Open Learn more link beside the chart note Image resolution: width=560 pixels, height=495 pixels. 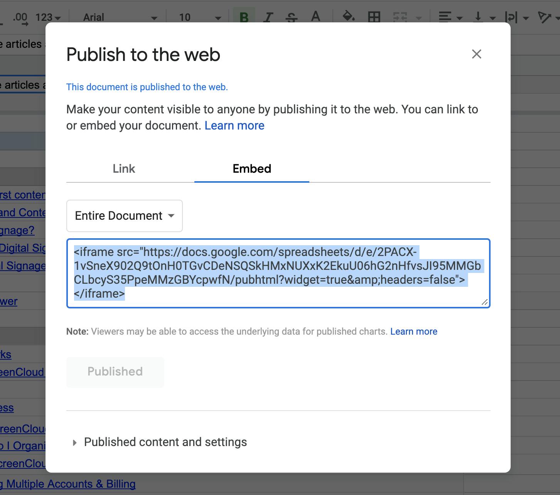coord(414,332)
